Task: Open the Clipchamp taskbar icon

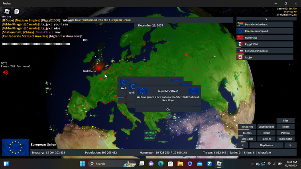Action: pos(190,164)
